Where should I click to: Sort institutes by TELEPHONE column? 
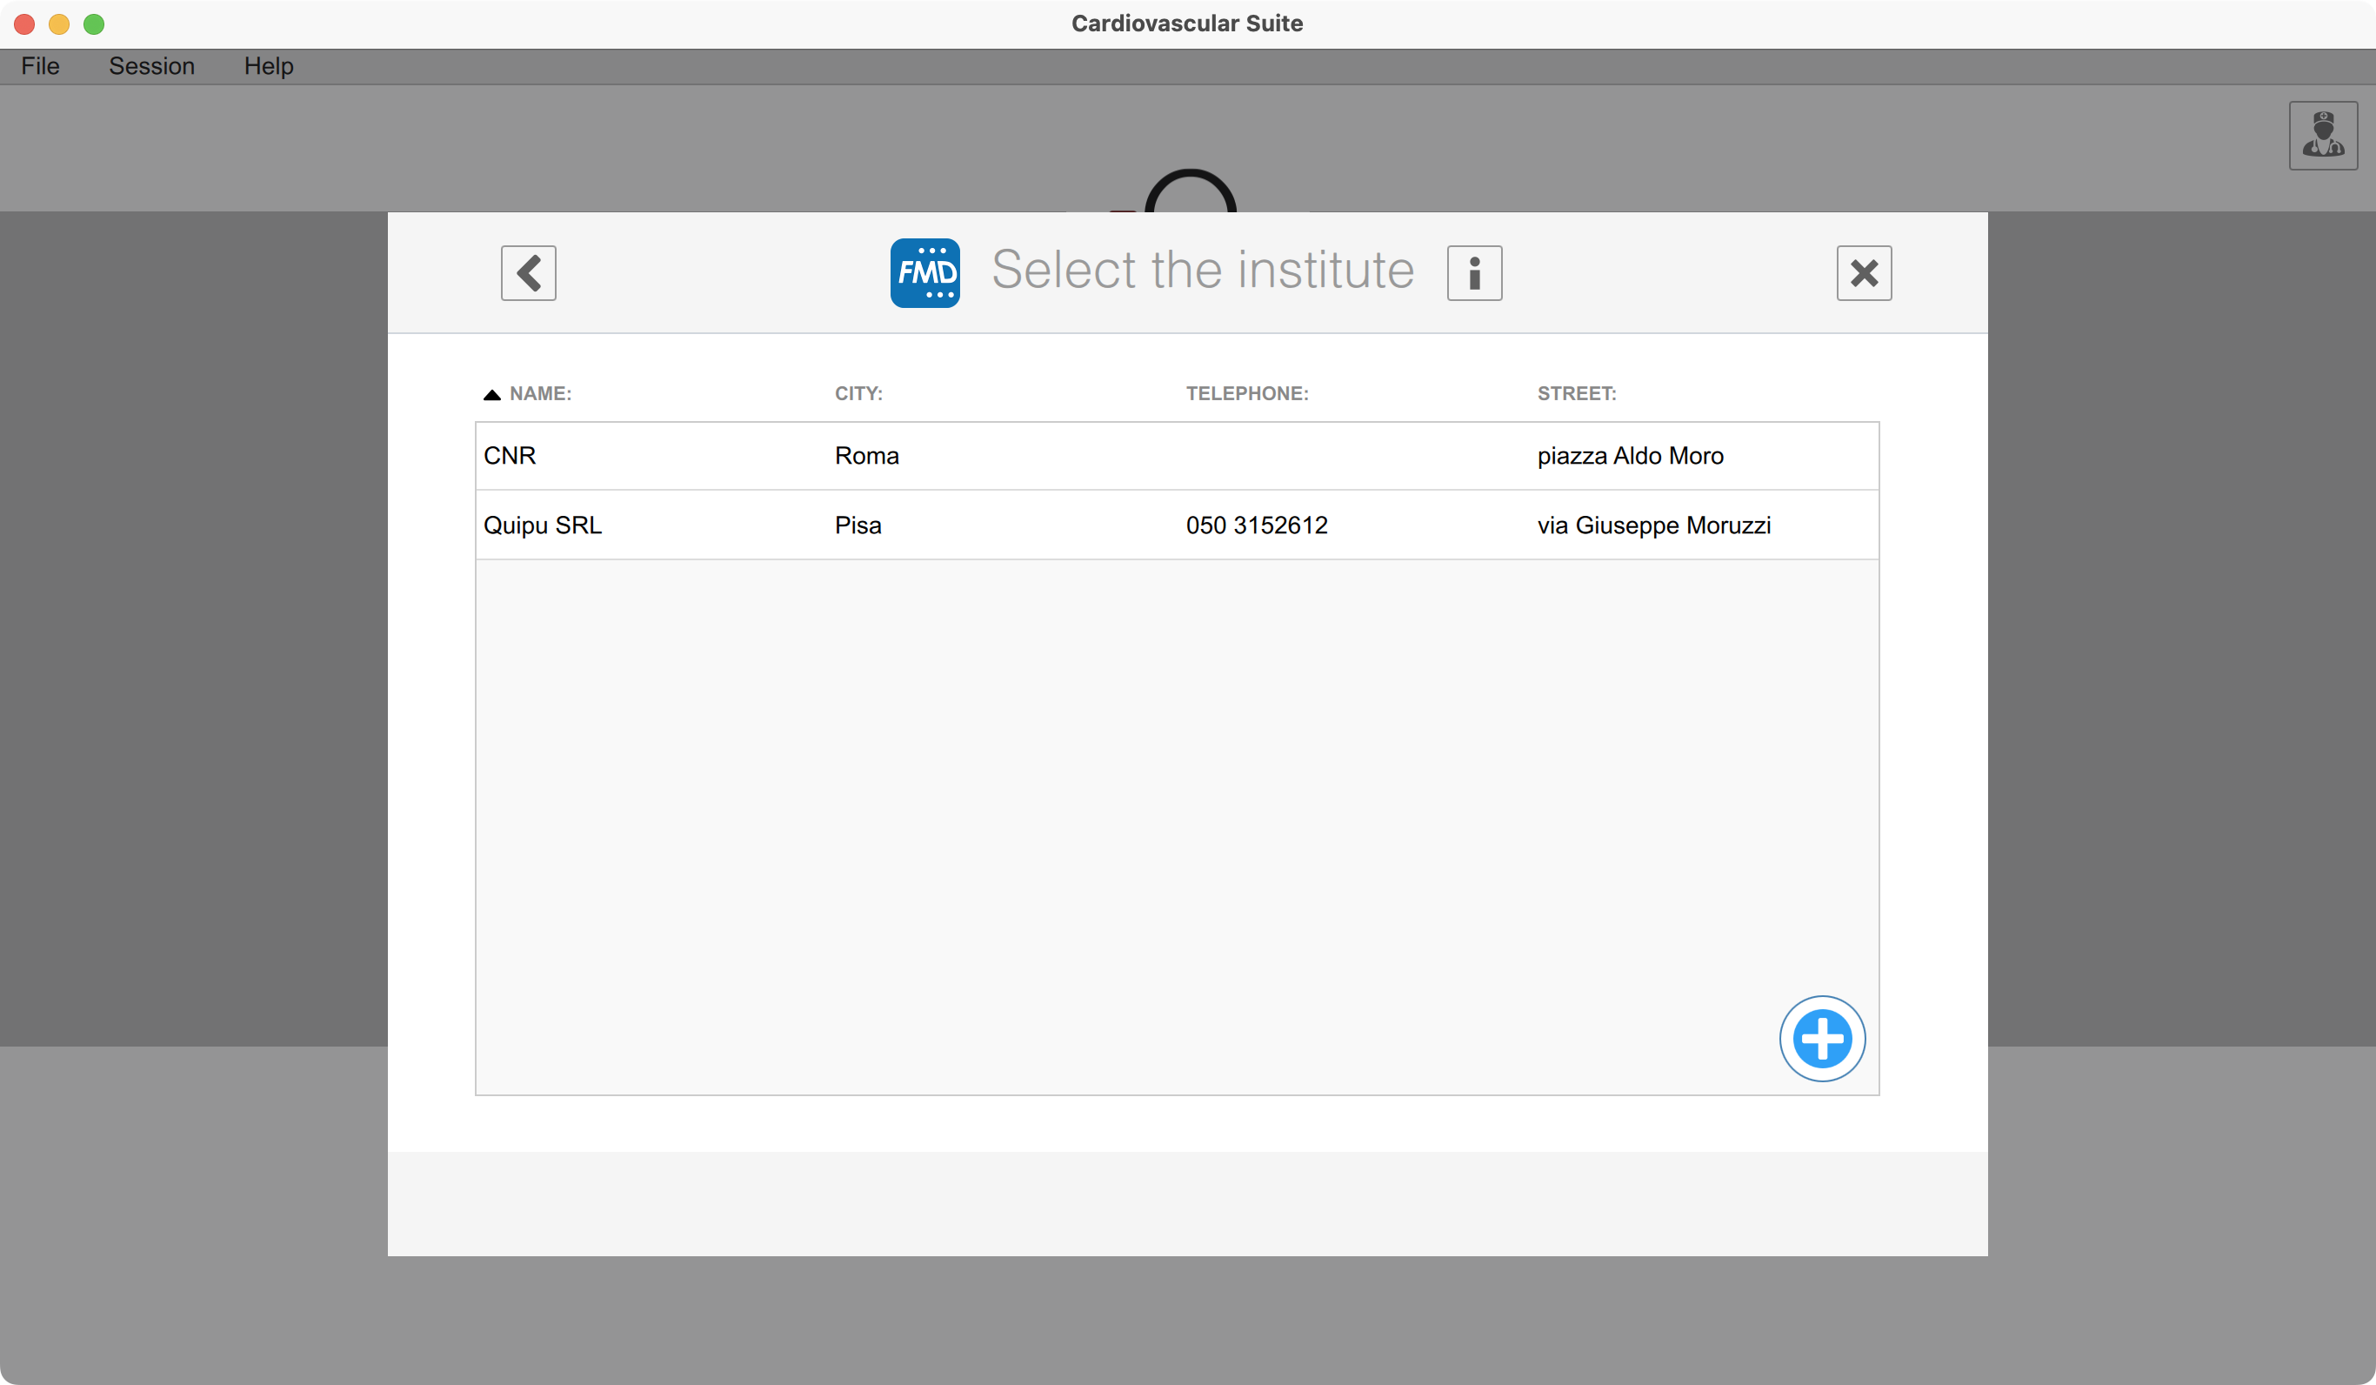coord(1246,393)
